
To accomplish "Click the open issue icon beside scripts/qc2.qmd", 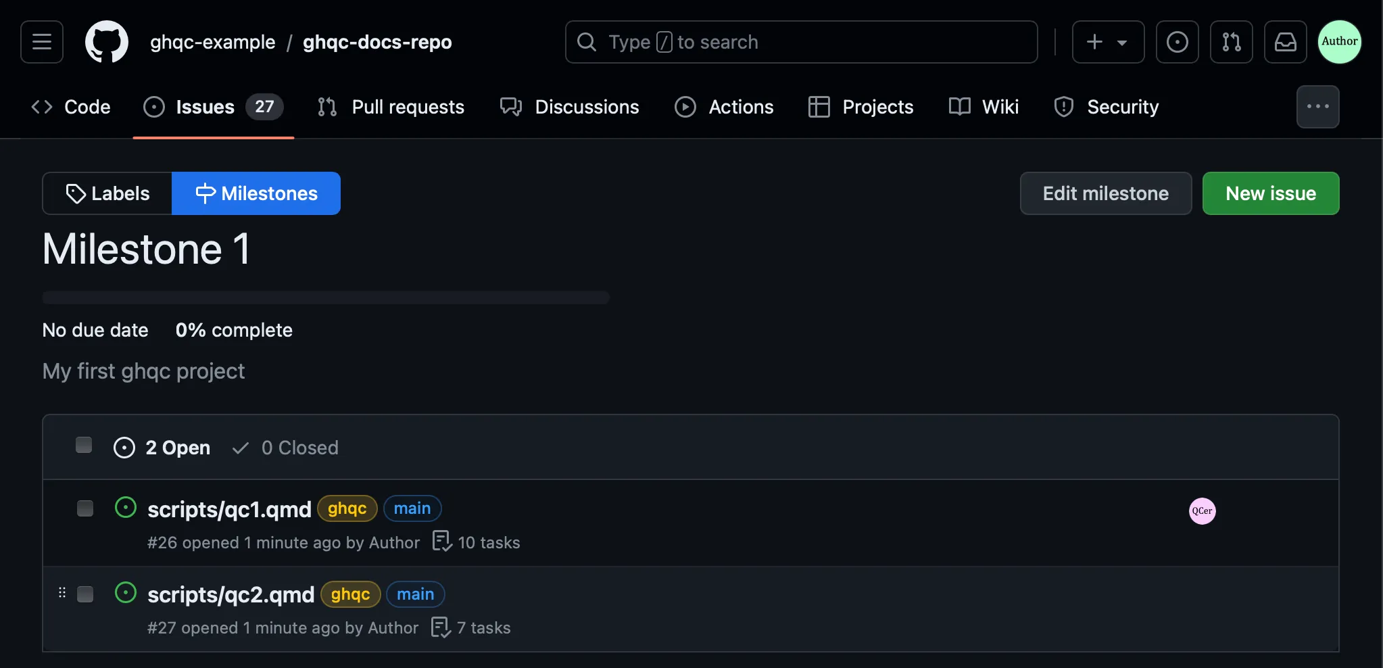I will (126, 593).
